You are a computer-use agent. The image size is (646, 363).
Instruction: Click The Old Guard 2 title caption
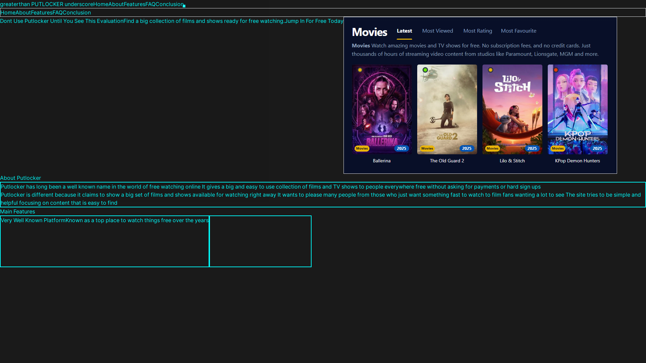tap(447, 161)
